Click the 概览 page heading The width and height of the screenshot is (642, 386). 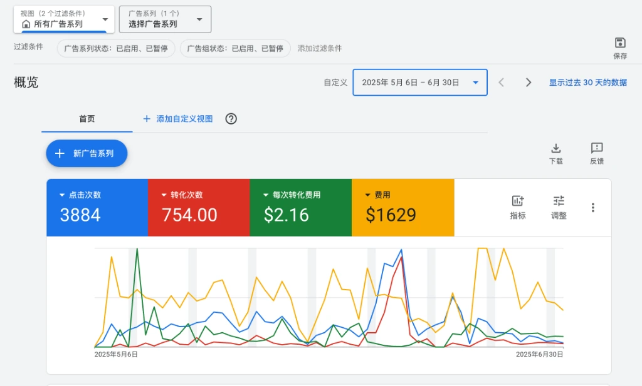coord(26,83)
